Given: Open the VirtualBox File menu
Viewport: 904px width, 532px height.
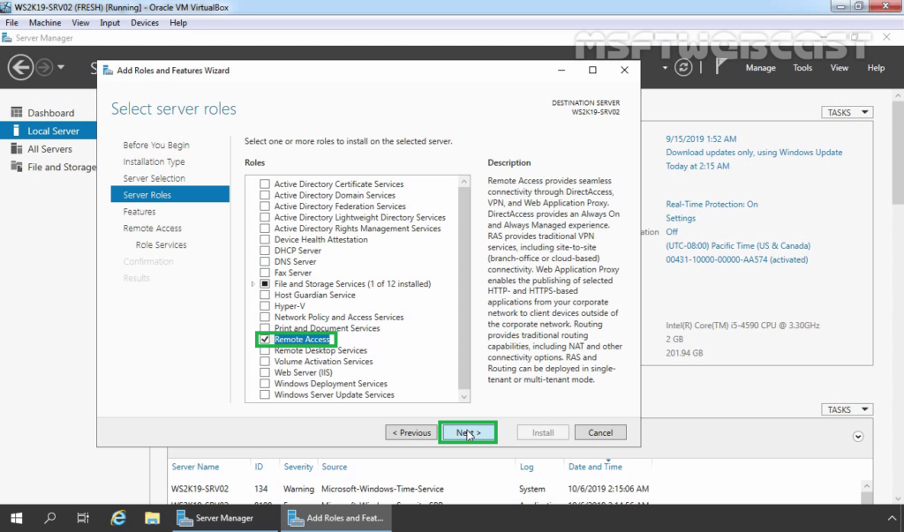Looking at the screenshot, I should [11, 22].
